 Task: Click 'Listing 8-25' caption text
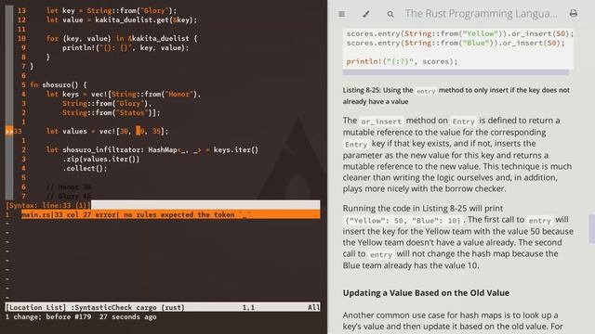[456, 96]
